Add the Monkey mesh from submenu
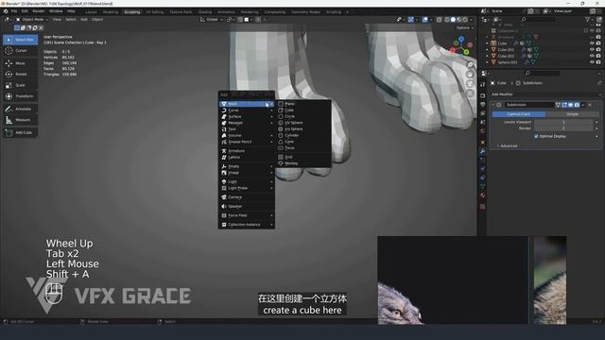Screen dimensions: 605x340 (x=303, y=163)
